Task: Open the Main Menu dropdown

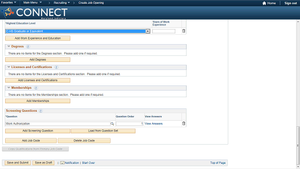Action: click(32, 3)
